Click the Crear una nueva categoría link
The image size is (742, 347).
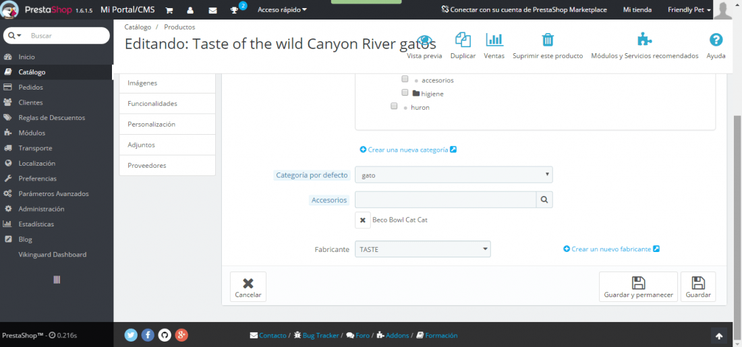pyautogui.click(x=408, y=150)
